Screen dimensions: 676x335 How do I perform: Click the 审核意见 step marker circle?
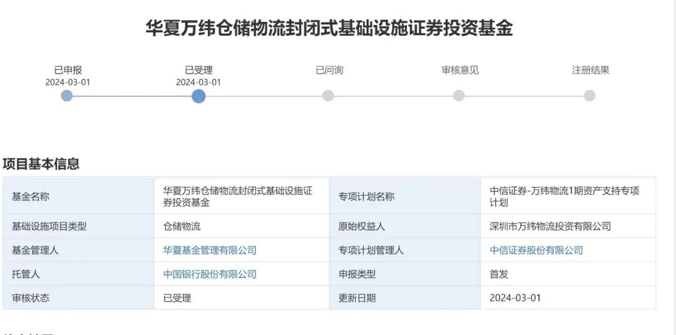[x=459, y=96]
